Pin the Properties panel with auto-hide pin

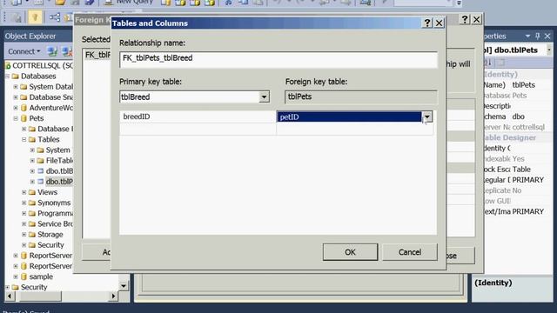point(538,36)
